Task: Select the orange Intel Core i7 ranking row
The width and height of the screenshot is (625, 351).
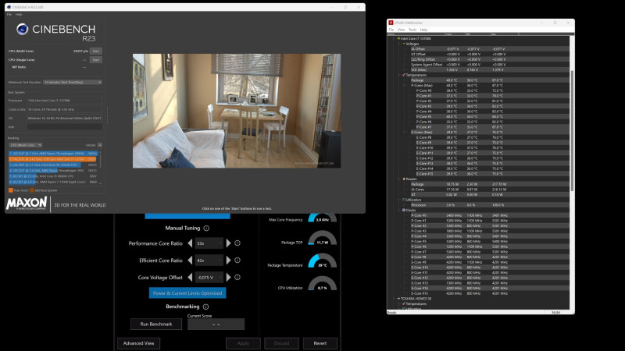Action: click(52, 159)
